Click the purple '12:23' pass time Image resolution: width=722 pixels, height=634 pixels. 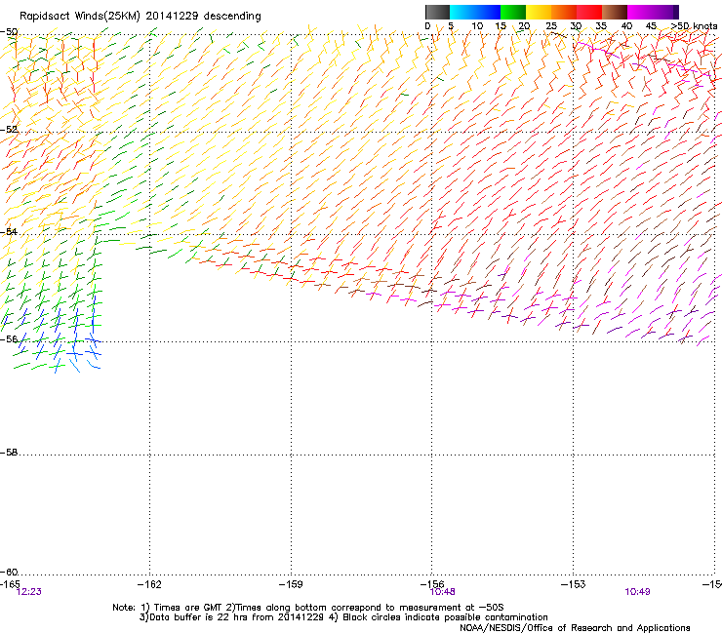tap(28, 592)
